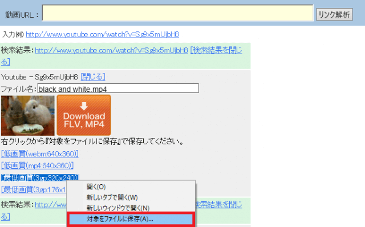Click the ファイル名 field containing black and white.mp4

pyautogui.click(x=118, y=89)
